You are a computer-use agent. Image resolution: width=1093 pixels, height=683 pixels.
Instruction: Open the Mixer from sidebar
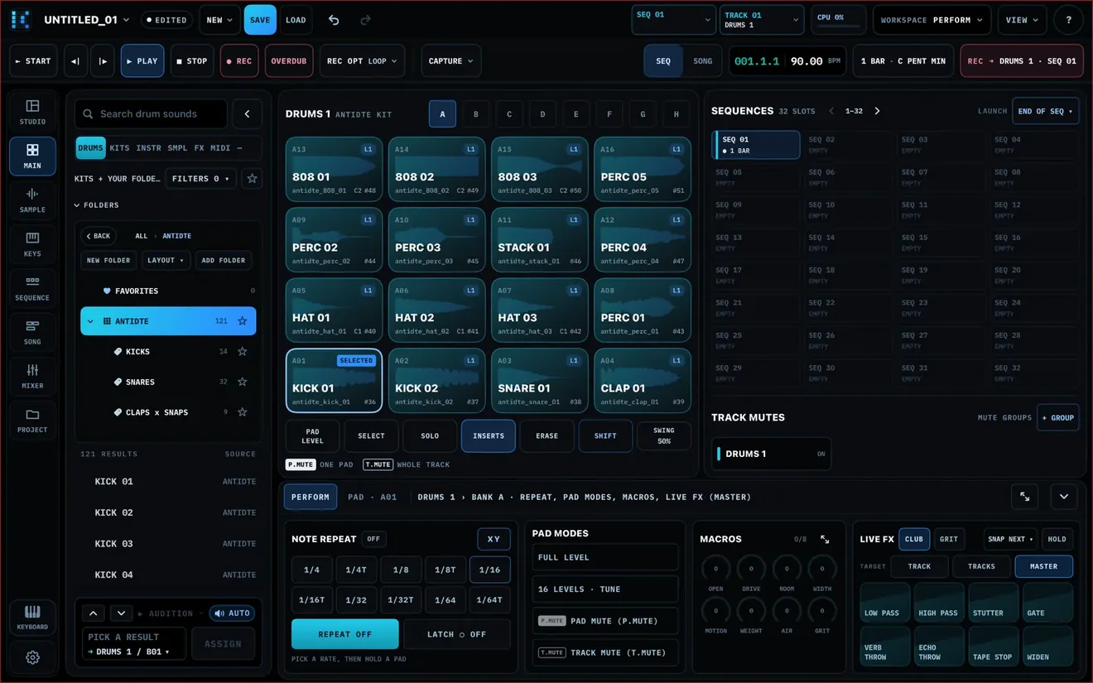(x=32, y=375)
